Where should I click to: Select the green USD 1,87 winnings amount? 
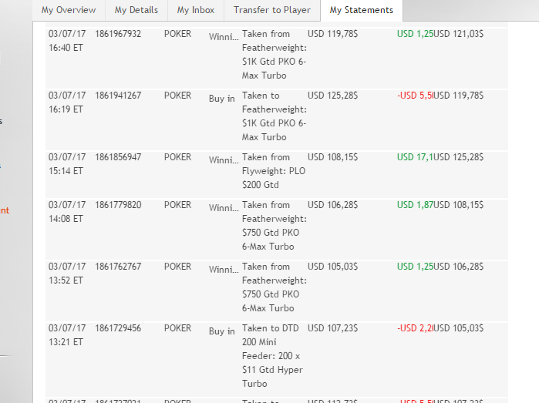coord(415,206)
